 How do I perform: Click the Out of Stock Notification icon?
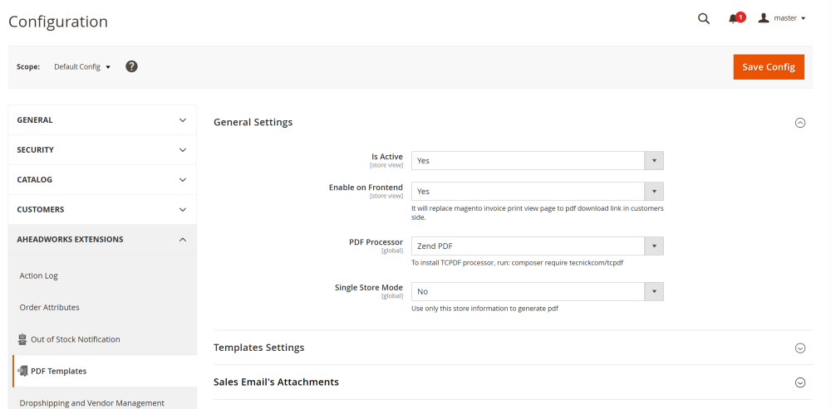[22, 339]
